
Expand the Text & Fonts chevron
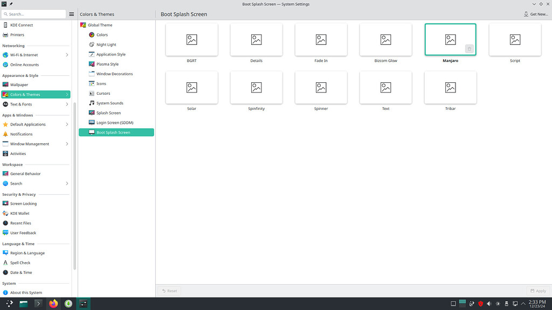(x=67, y=104)
